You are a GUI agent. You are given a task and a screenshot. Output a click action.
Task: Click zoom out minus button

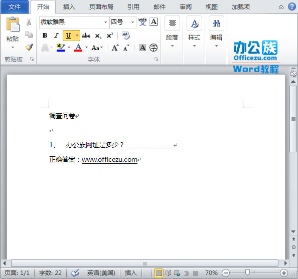pyautogui.click(x=226, y=273)
